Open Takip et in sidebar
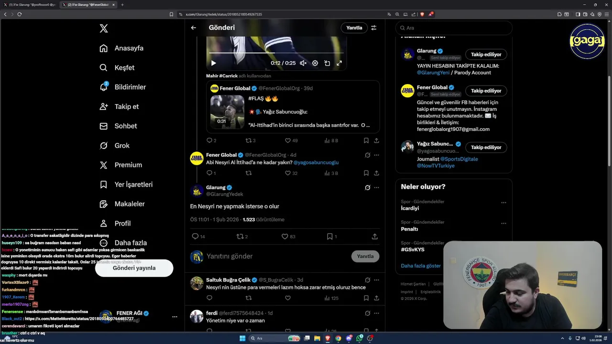This screenshot has width=612, height=344. tap(119, 107)
